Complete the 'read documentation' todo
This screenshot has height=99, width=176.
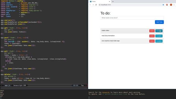(x=159, y=36)
